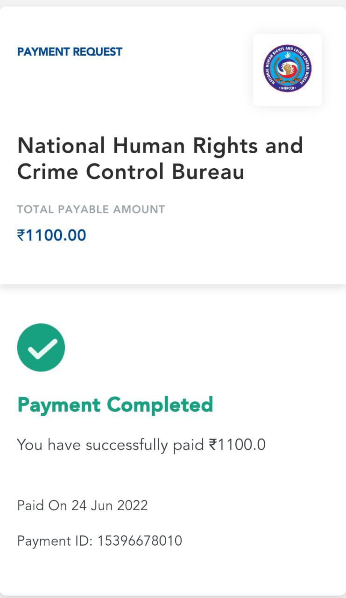Click the rupee symbol before 1100.00

tap(21, 235)
